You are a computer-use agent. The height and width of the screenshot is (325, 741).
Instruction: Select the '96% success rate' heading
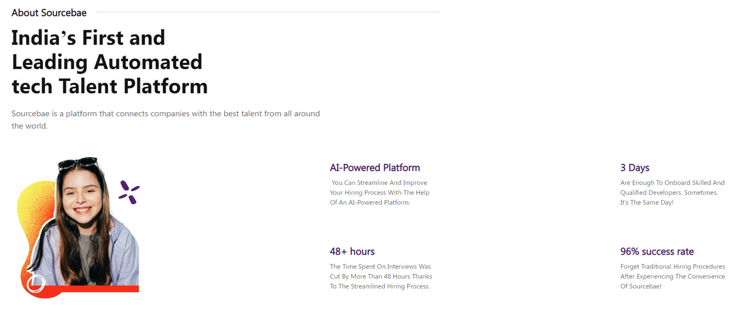pyautogui.click(x=657, y=252)
